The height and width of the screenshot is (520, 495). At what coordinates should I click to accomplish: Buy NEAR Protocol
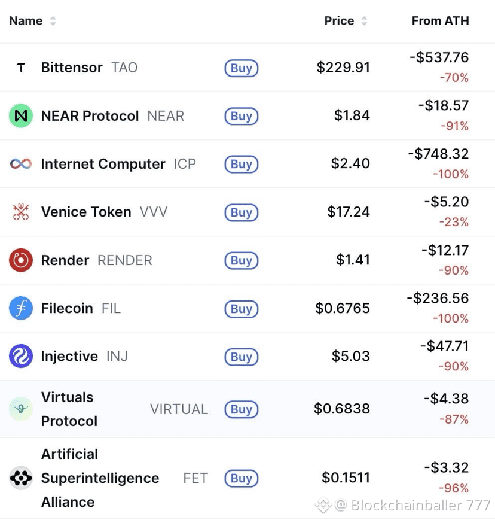click(241, 116)
